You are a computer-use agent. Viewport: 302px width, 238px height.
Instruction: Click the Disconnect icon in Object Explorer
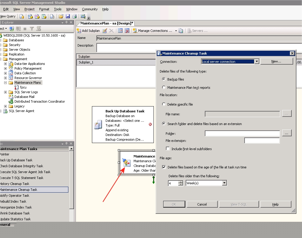click(18, 29)
